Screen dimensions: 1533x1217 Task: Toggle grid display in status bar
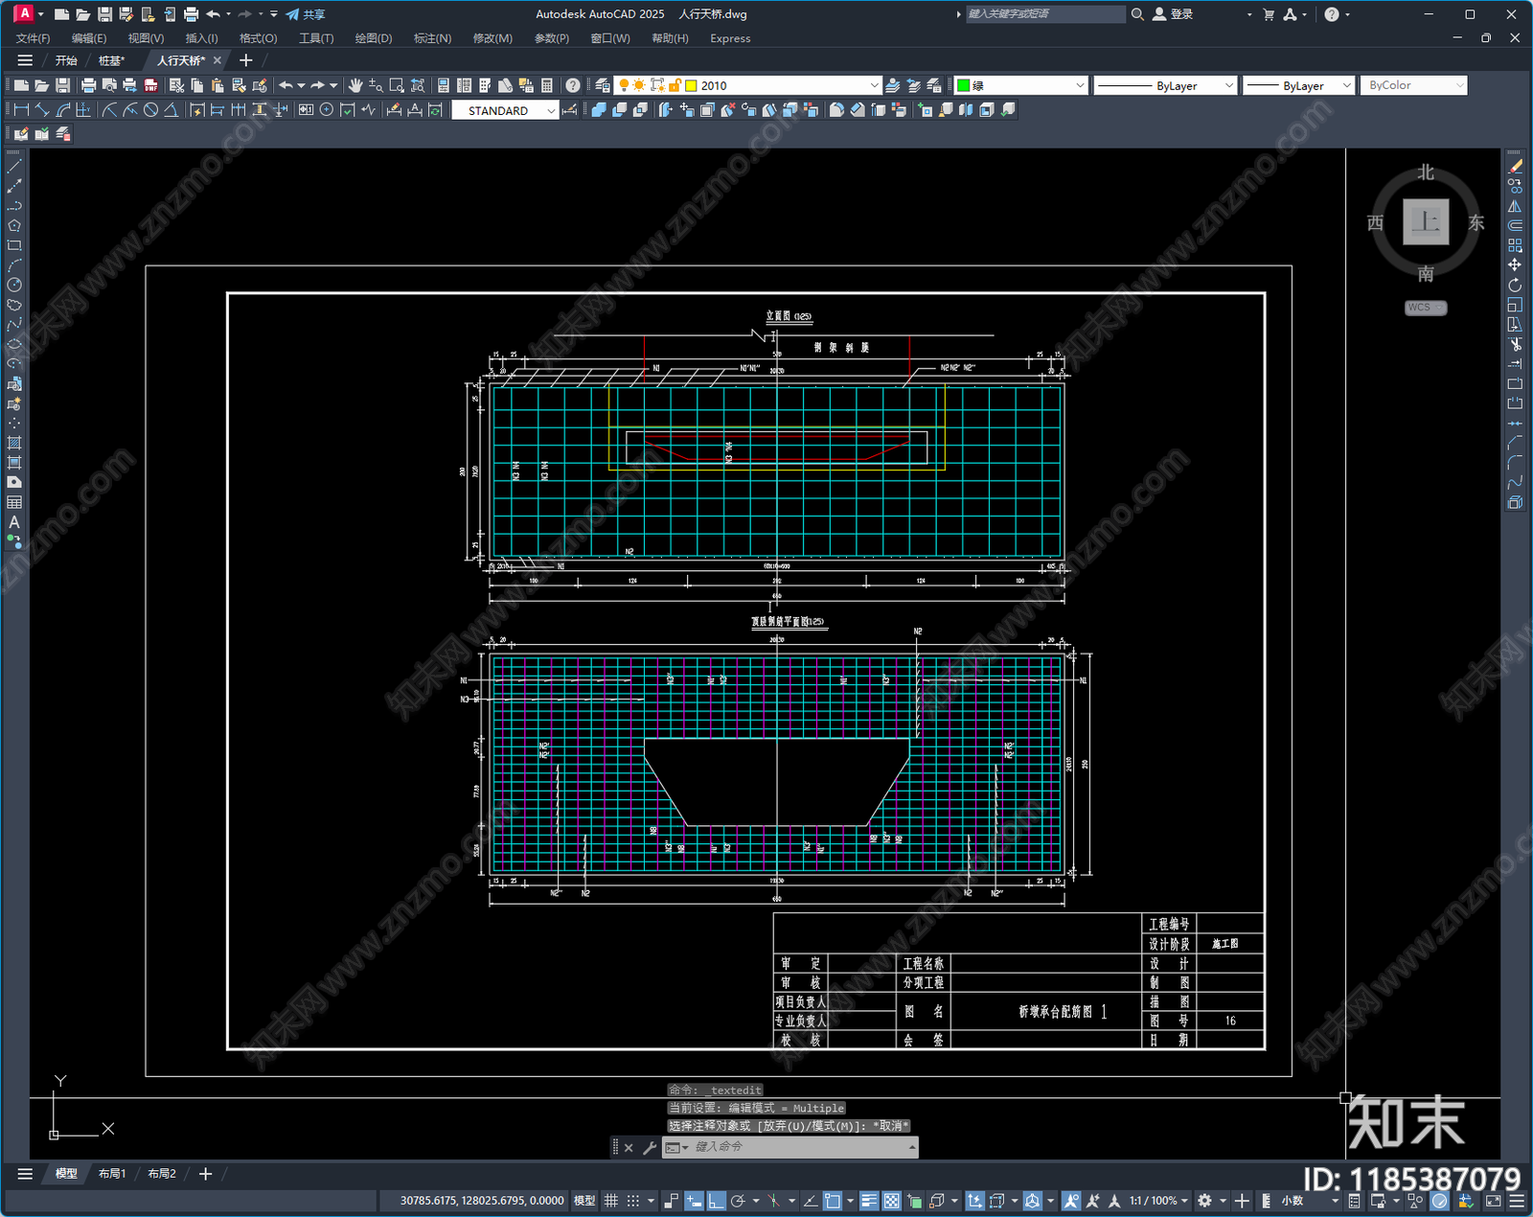(x=610, y=1201)
